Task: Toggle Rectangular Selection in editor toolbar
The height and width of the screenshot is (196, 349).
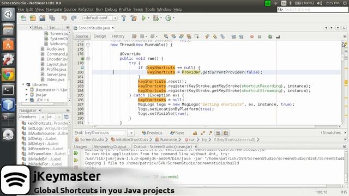Action: [196, 36]
